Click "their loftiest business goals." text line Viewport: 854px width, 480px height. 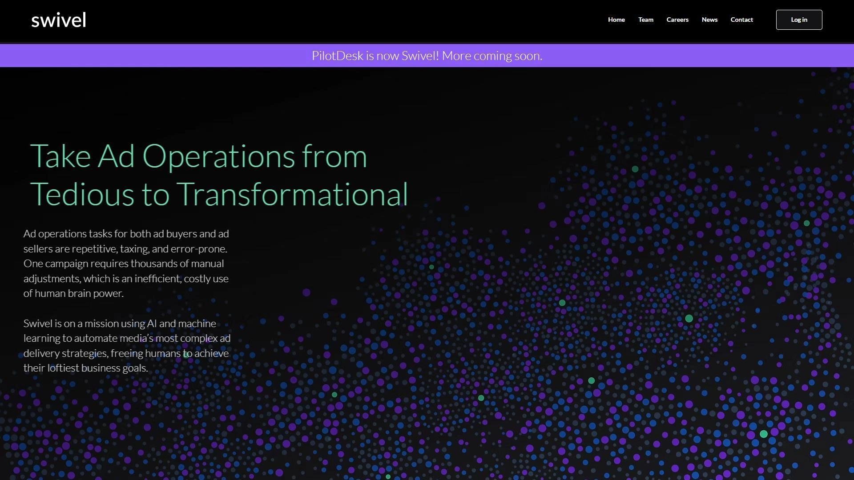pyautogui.click(x=85, y=368)
